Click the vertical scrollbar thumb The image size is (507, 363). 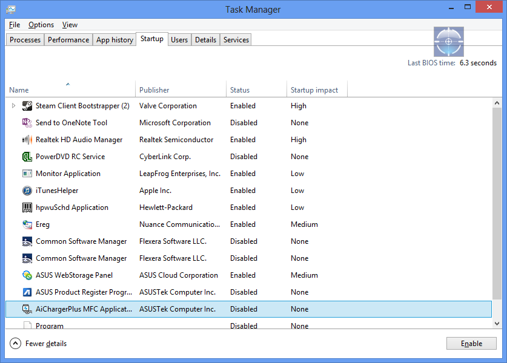tap(497, 203)
